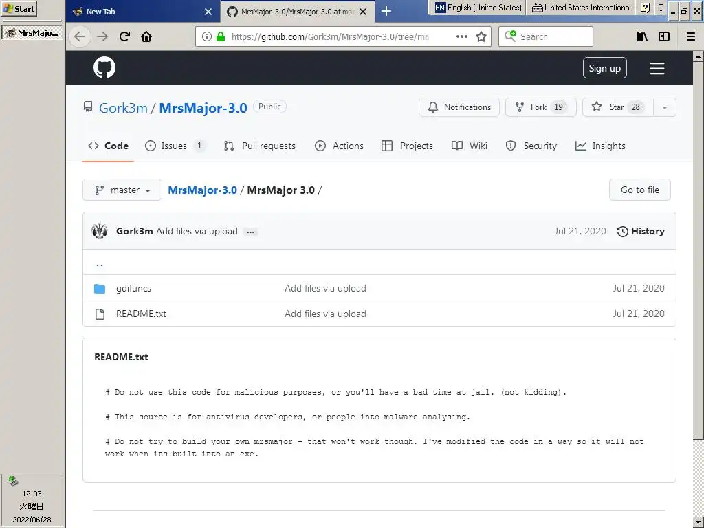Open the gdifuncs folder
Image resolution: width=704 pixels, height=528 pixels.
133,288
